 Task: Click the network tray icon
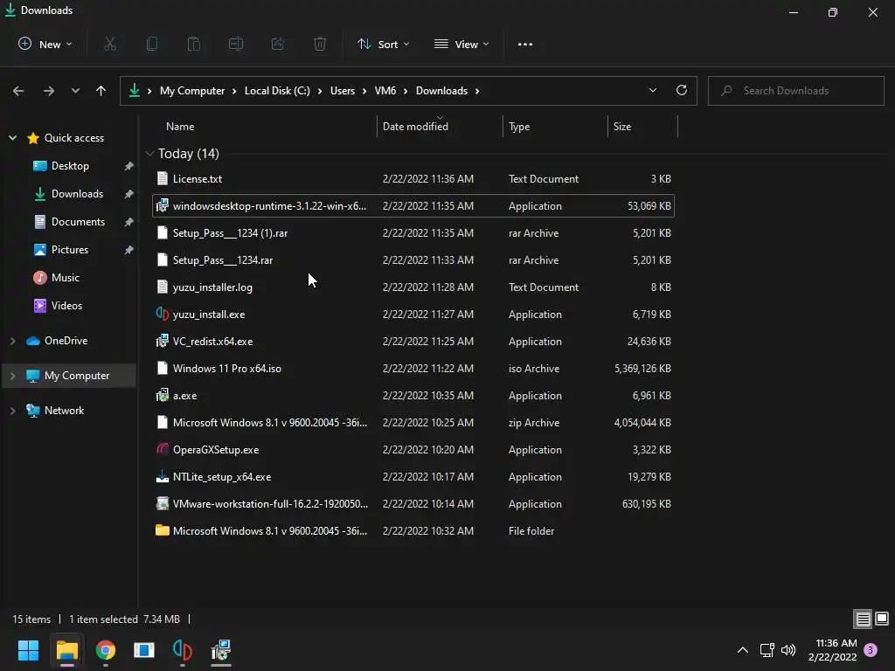coord(767,650)
